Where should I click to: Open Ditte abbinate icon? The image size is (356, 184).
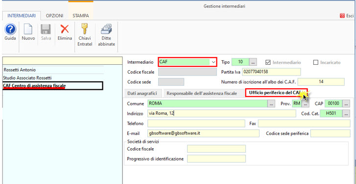tap(106, 29)
